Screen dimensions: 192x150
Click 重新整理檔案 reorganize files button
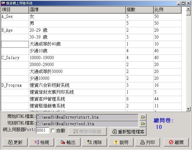click(128, 132)
